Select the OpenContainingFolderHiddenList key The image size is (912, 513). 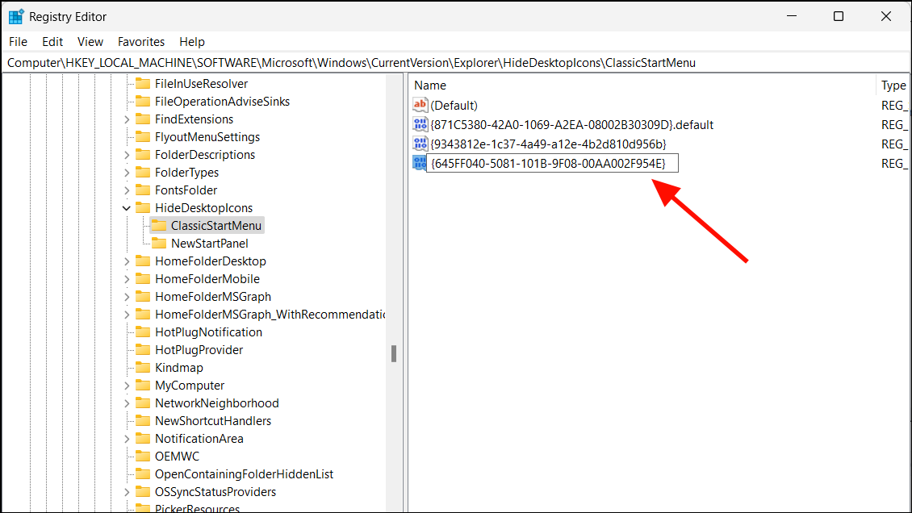tap(244, 474)
